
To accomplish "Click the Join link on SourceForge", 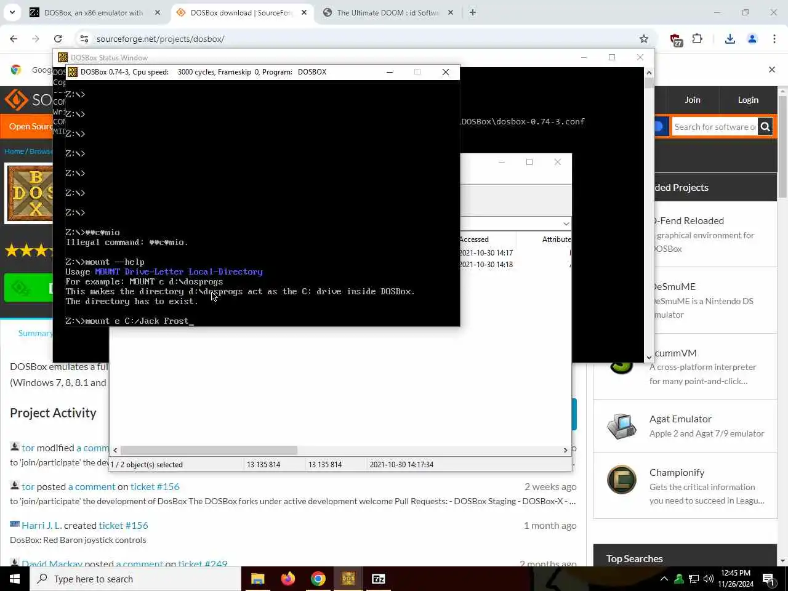I will click(693, 100).
